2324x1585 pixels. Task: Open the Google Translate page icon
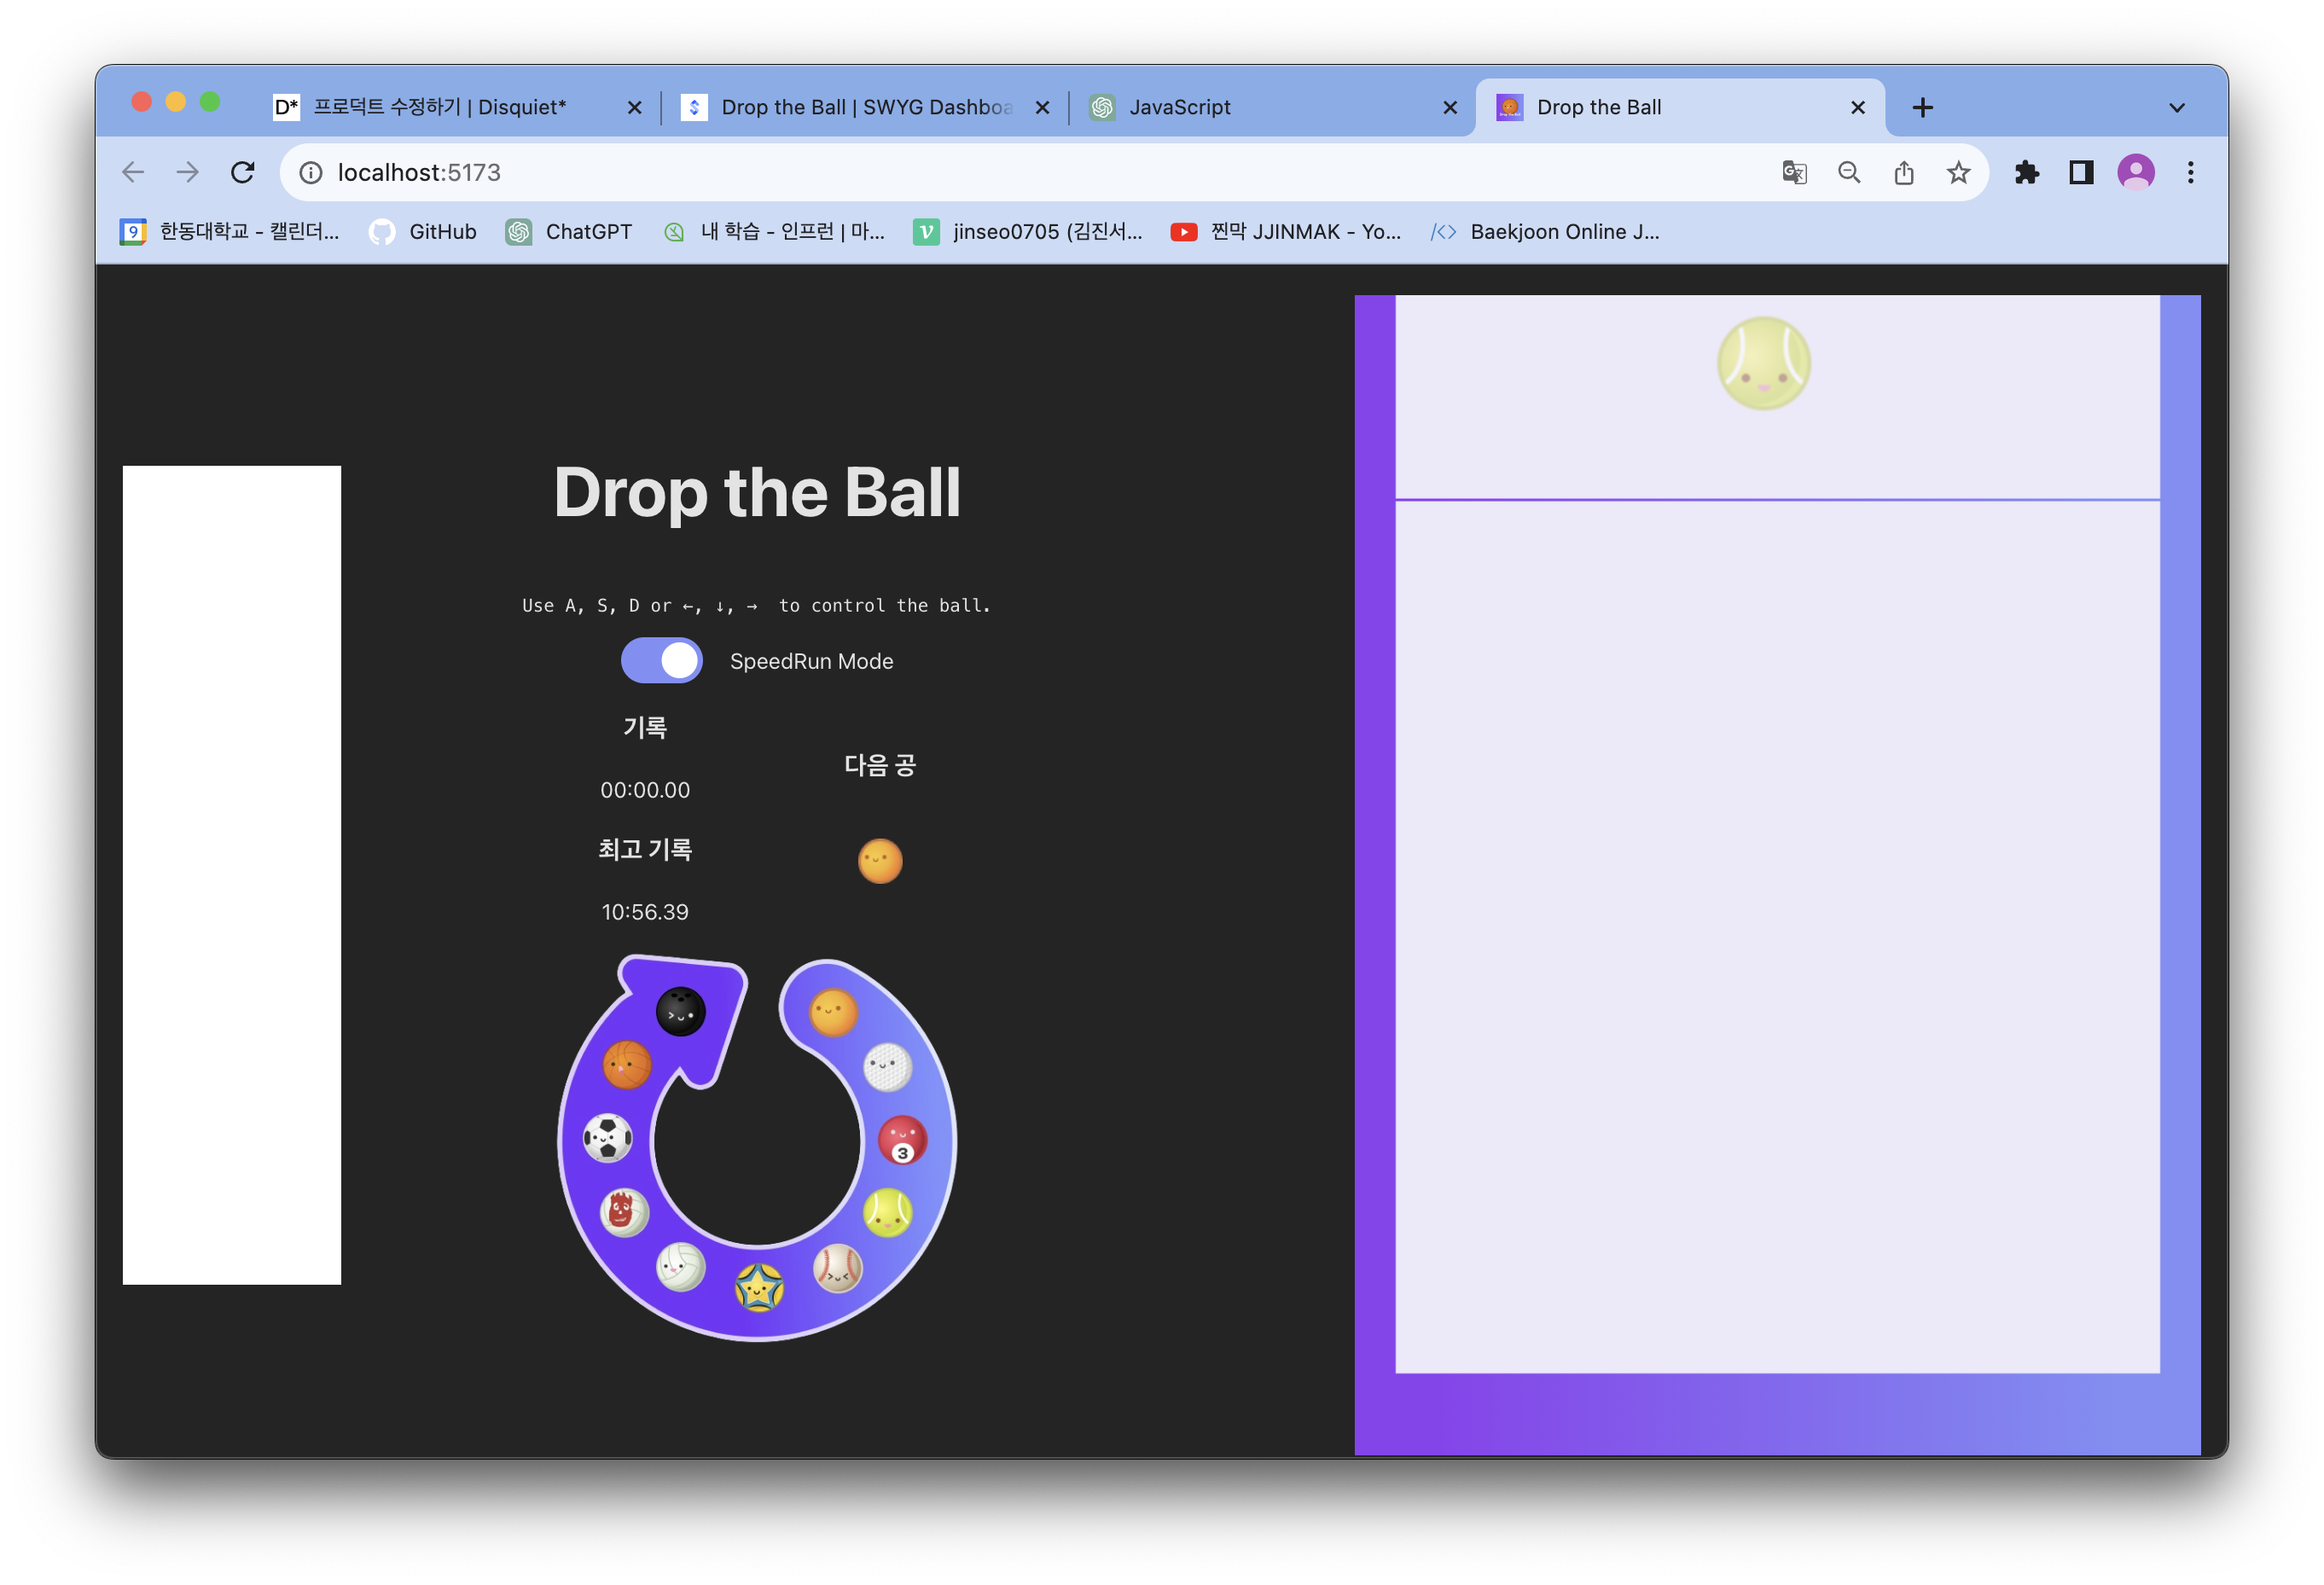1794,172
